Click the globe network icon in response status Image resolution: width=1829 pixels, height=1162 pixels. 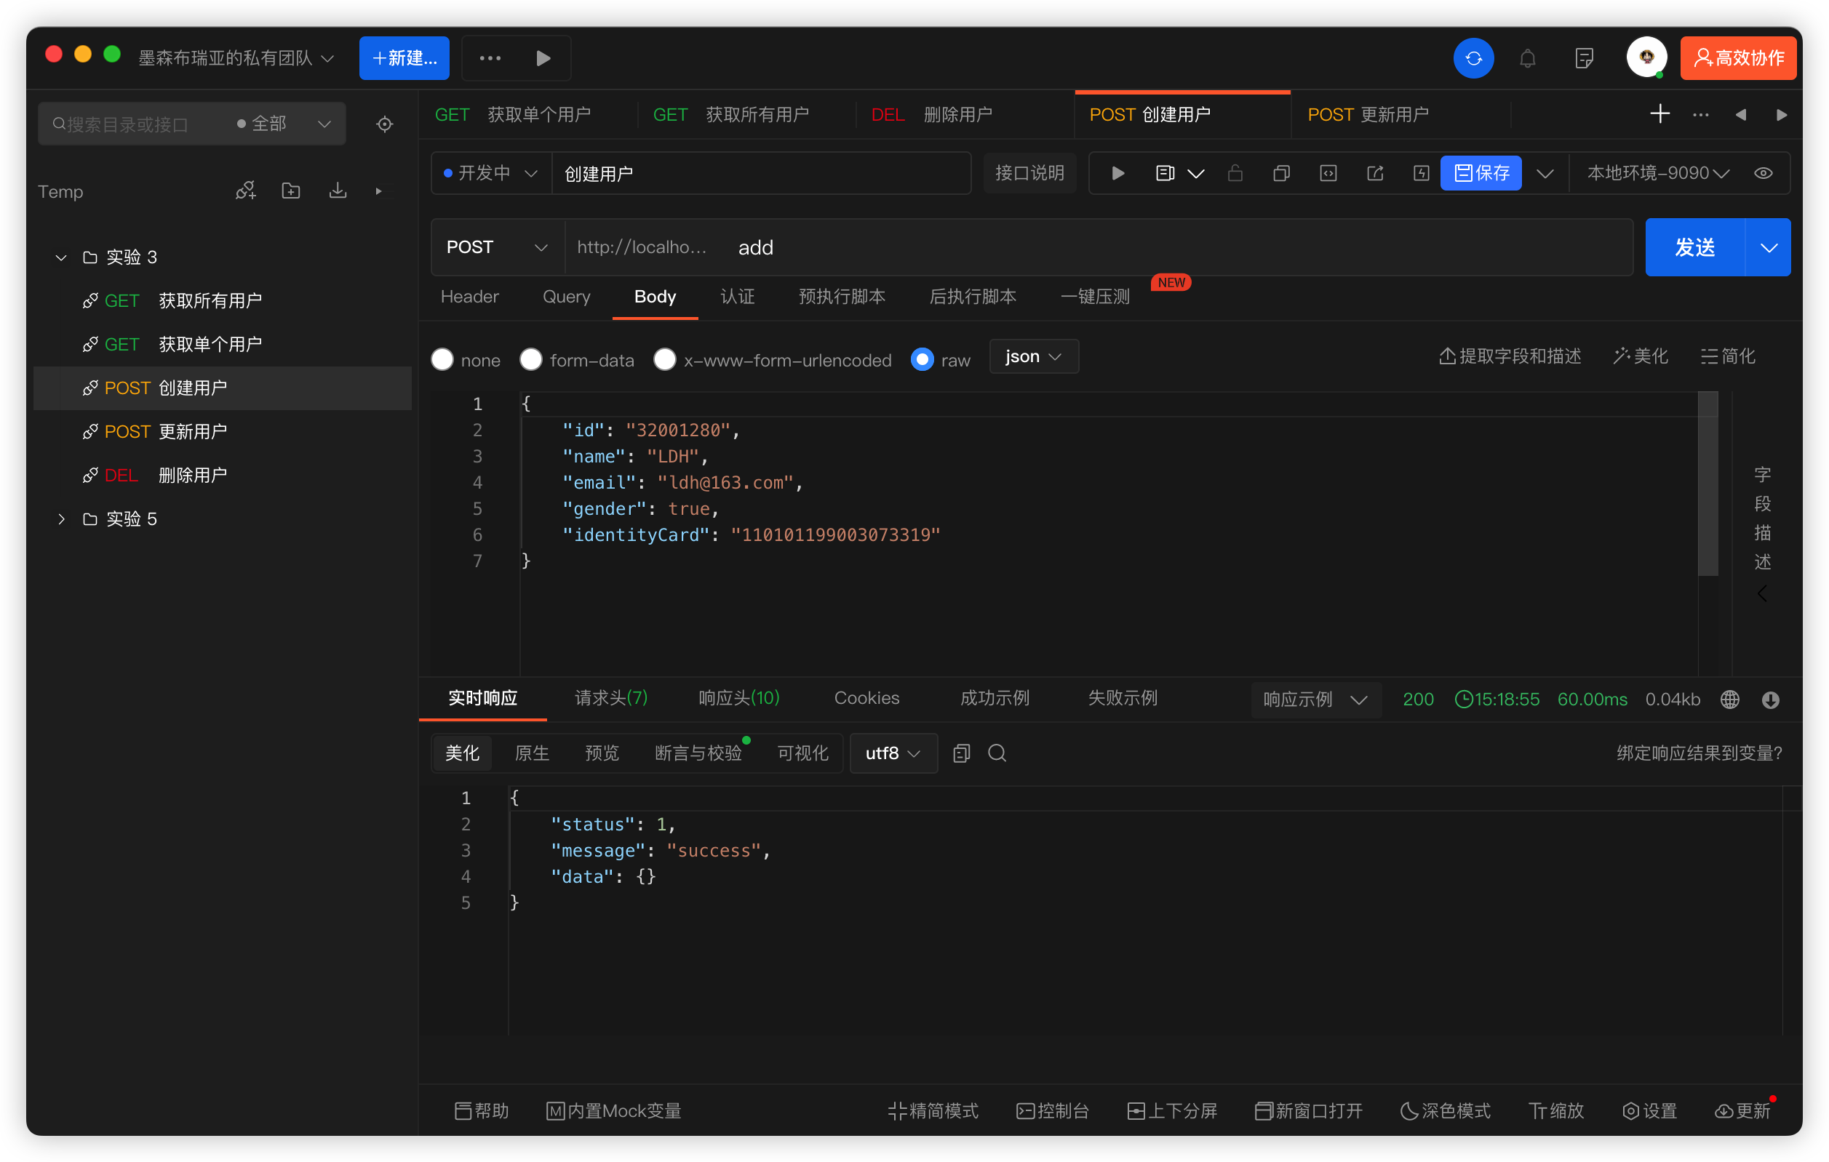[x=1729, y=699]
